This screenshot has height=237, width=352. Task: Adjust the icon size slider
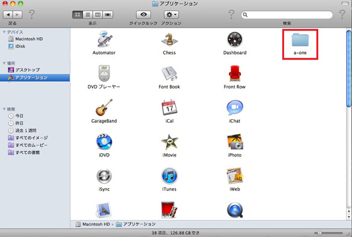(329, 233)
